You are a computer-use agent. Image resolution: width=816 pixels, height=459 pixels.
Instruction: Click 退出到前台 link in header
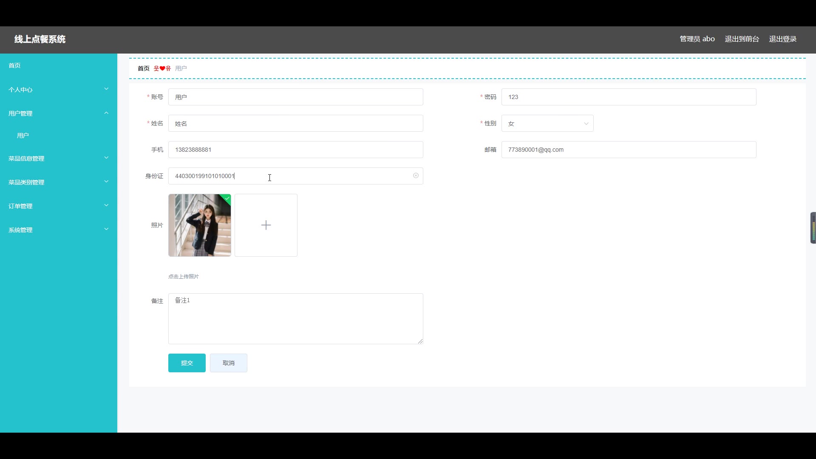coord(742,39)
